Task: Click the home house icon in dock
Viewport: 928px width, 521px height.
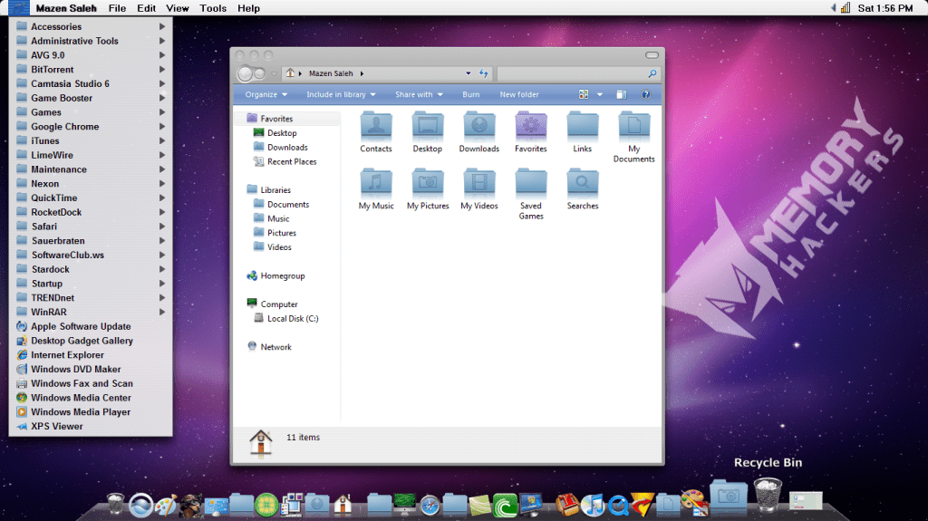Action: point(343,505)
